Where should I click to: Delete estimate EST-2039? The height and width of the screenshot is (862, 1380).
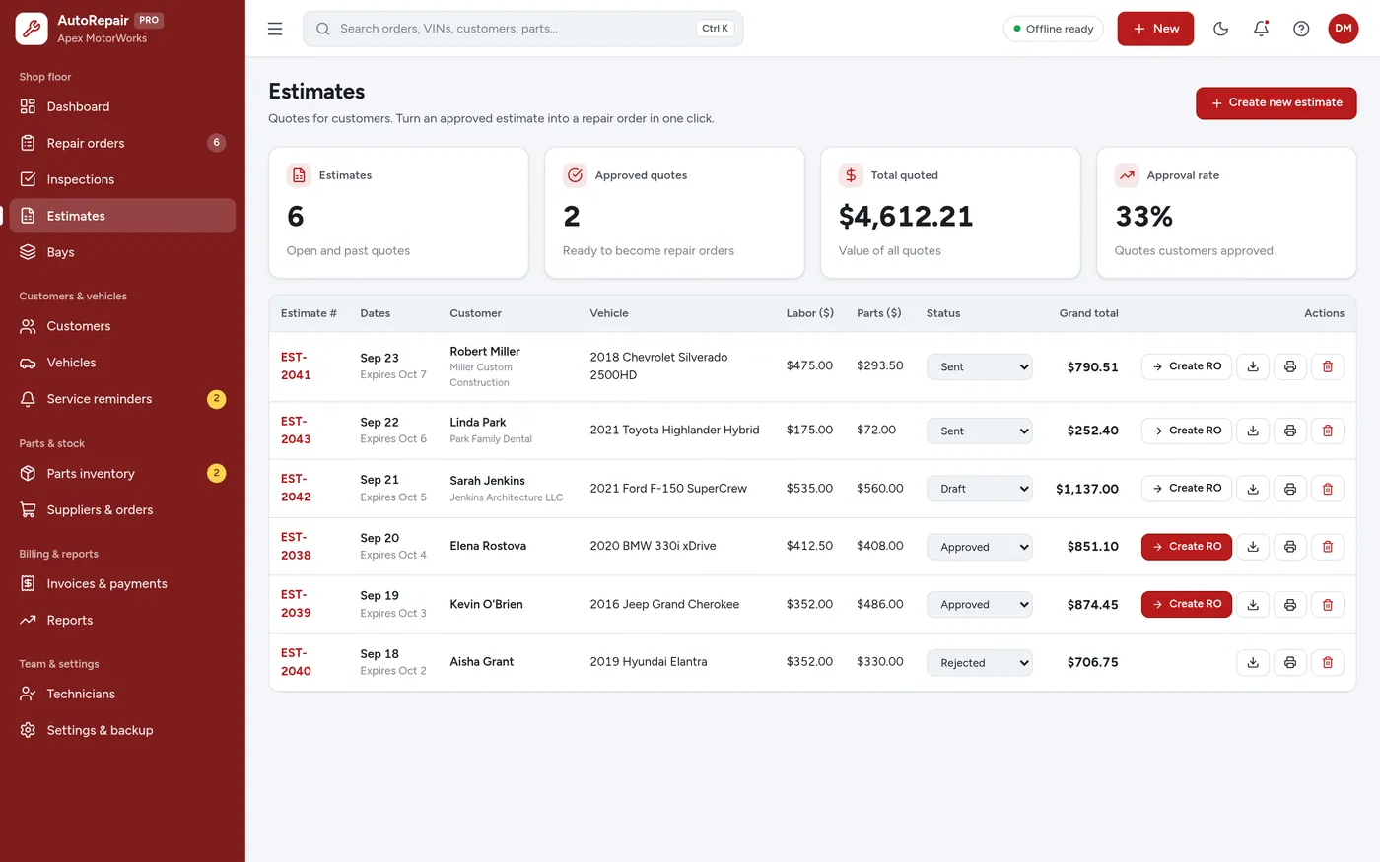pos(1328,605)
